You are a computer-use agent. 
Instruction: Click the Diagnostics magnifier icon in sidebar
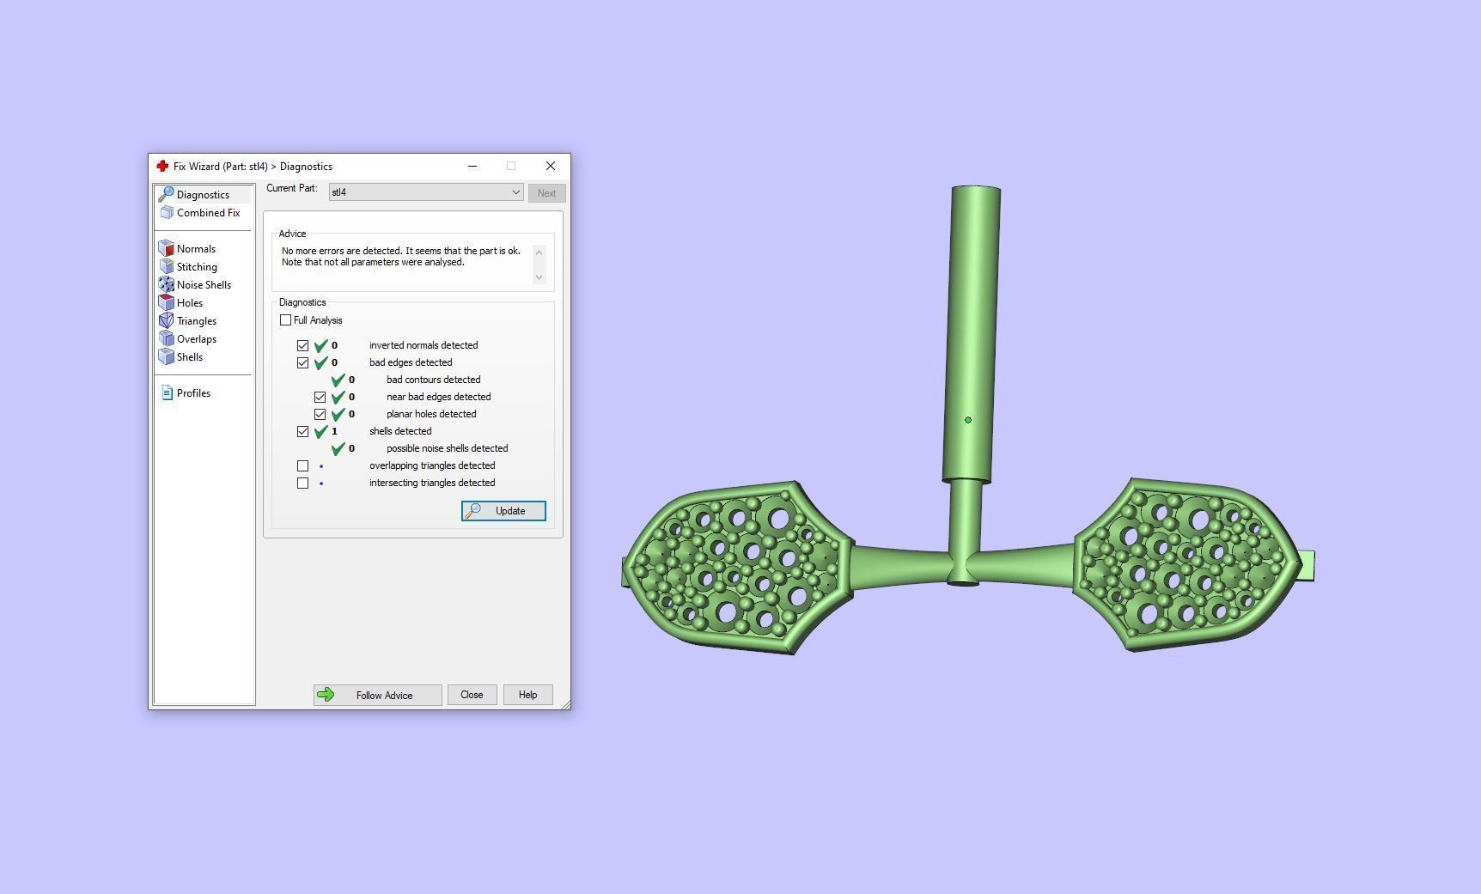(x=167, y=195)
